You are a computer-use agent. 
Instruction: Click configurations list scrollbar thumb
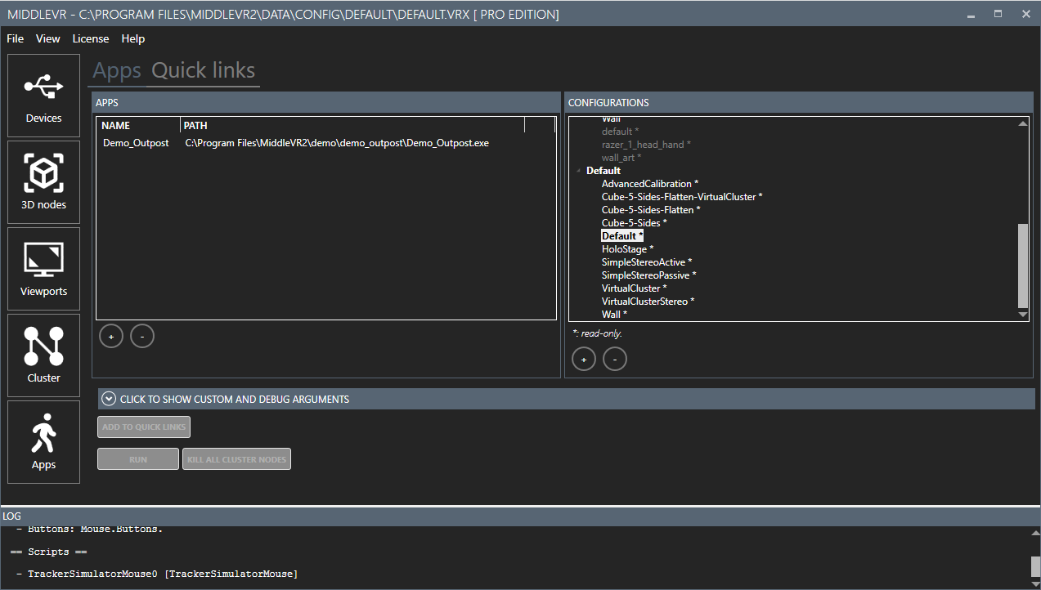tap(1022, 265)
